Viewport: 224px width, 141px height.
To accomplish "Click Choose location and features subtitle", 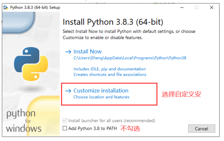I will click(101, 97).
